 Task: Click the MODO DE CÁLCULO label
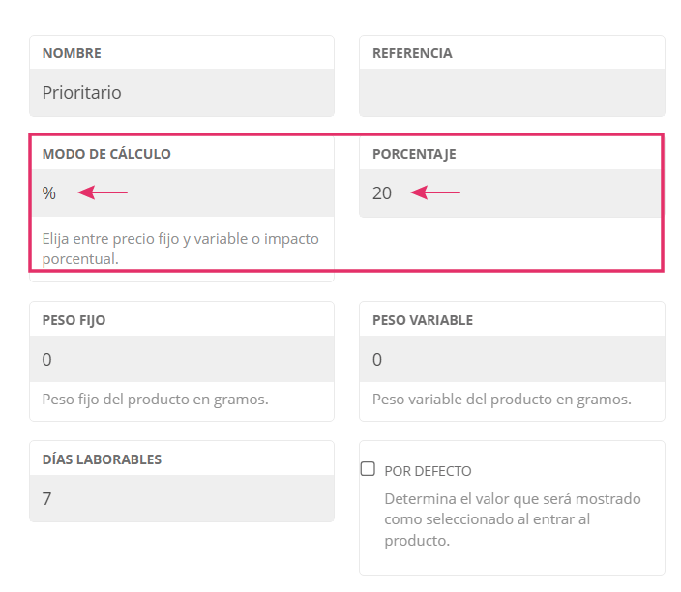pyautogui.click(x=106, y=154)
